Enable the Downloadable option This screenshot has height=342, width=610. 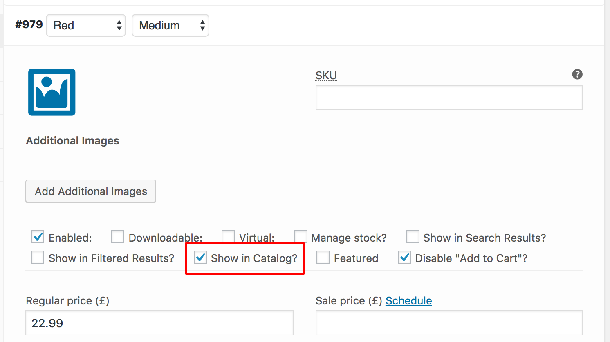click(x=117, y=237)
